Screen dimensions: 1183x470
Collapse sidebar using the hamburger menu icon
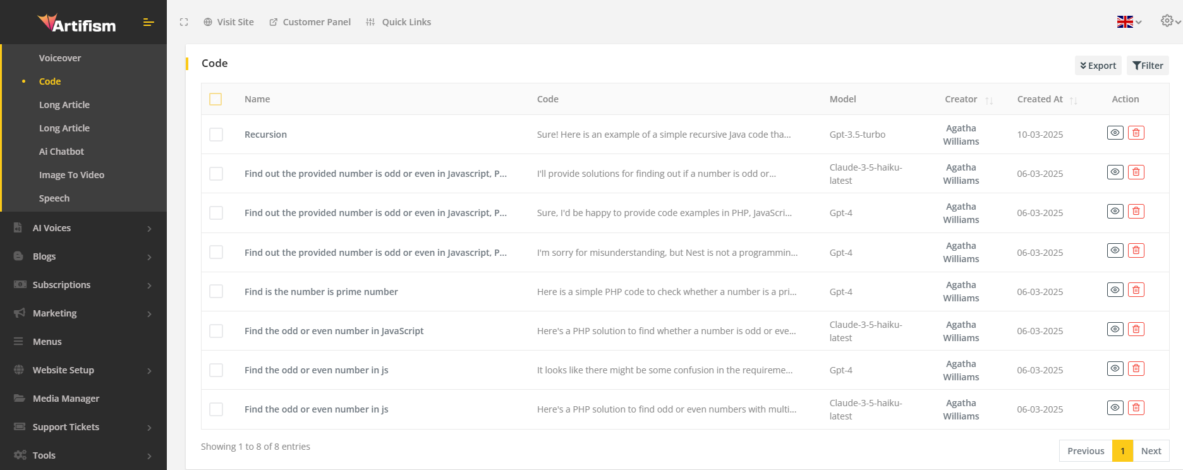pyautogui.click(x=149, y=23)
